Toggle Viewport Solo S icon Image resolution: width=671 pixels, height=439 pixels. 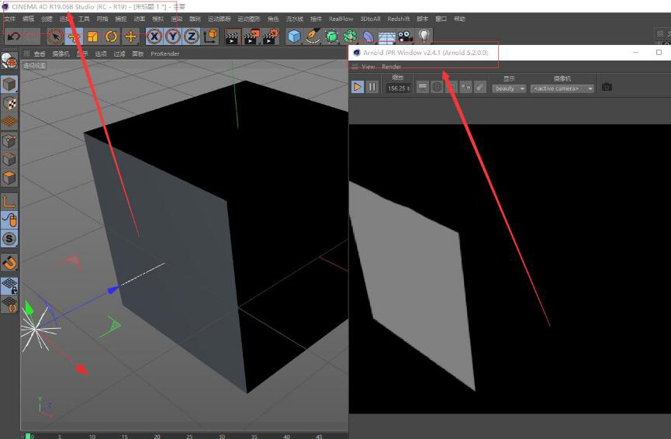[9, 239]
